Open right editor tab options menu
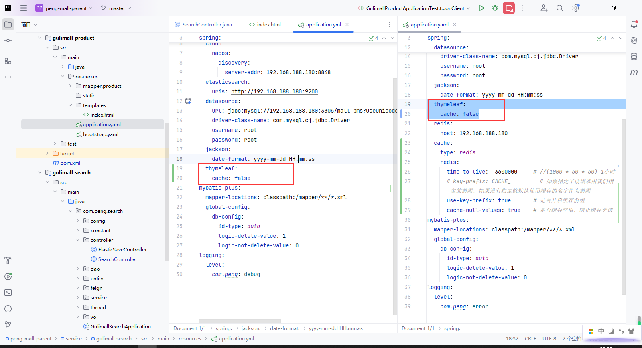642x348 pixels. (618, 24)
